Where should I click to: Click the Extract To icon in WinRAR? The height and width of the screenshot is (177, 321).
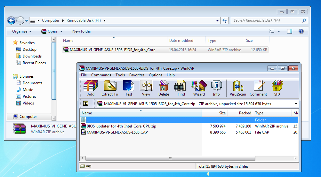[110, 88]
